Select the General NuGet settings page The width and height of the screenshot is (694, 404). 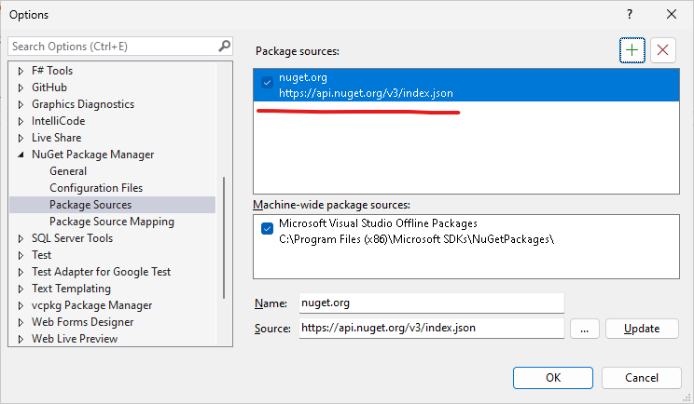(x=68, y=171)
